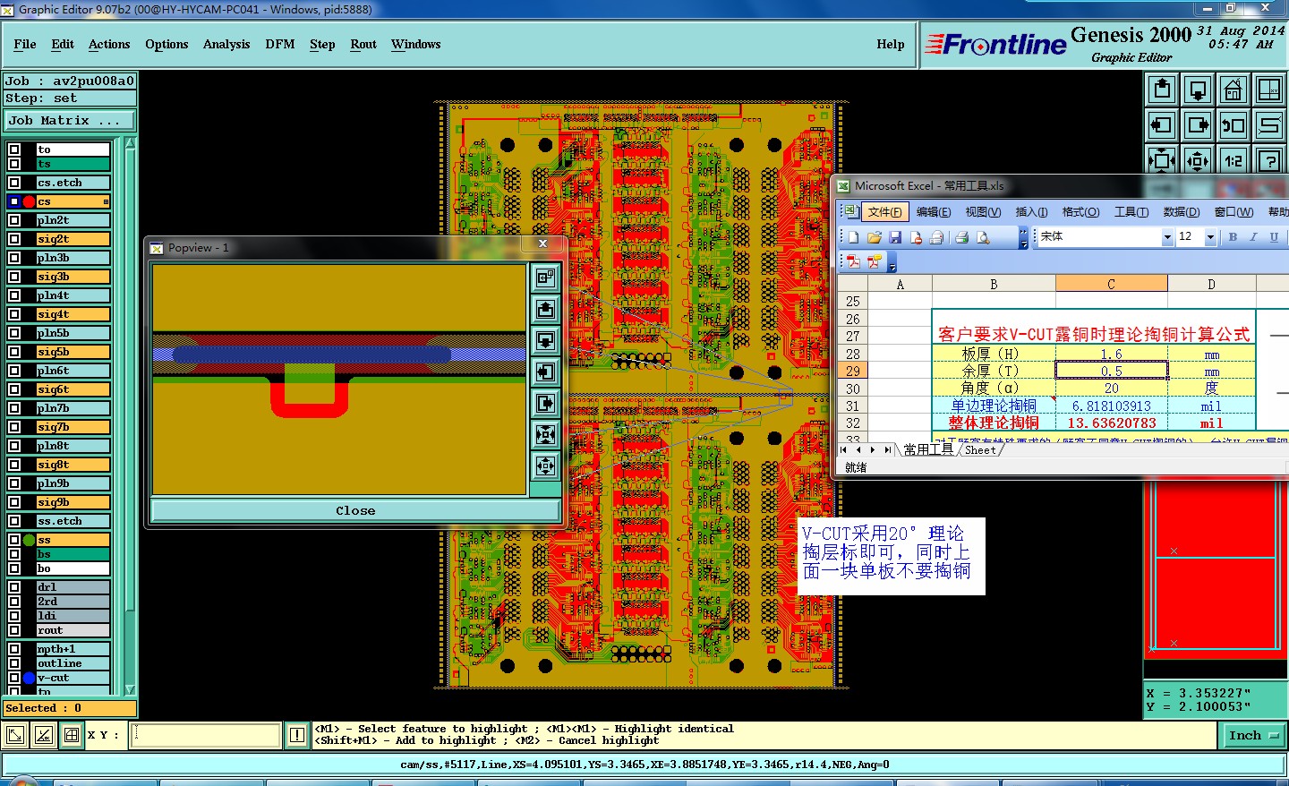Select layer sig9b in layer list
This screenshot has height=786, width=1289.
click(73, 502)
